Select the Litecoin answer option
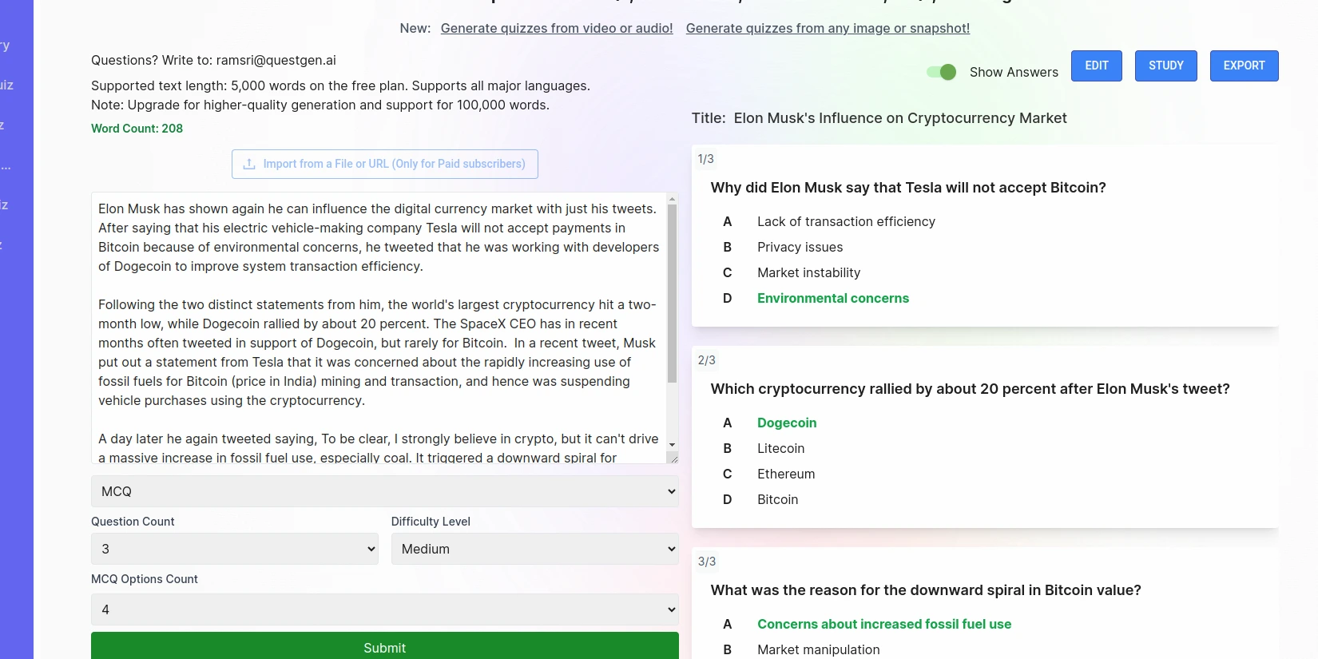 pyautogui.click(x=780, y=448)
